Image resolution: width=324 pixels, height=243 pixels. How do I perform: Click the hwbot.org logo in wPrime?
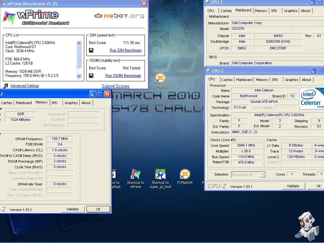coord(119,16)
